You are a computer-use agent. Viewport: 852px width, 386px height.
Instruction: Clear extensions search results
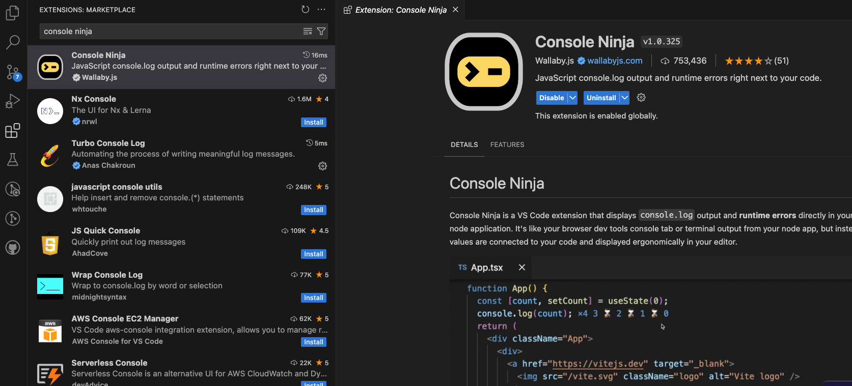pyautogui.click(x=308, y=32)
